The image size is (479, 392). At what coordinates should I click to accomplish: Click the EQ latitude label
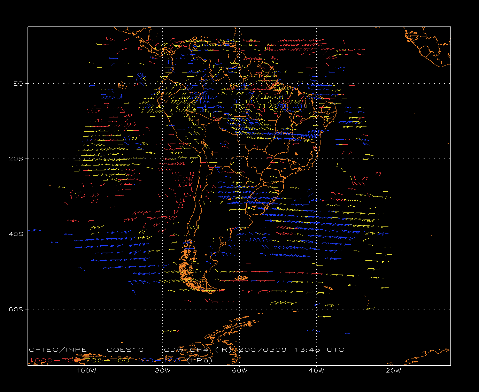(x=18, y=84)
